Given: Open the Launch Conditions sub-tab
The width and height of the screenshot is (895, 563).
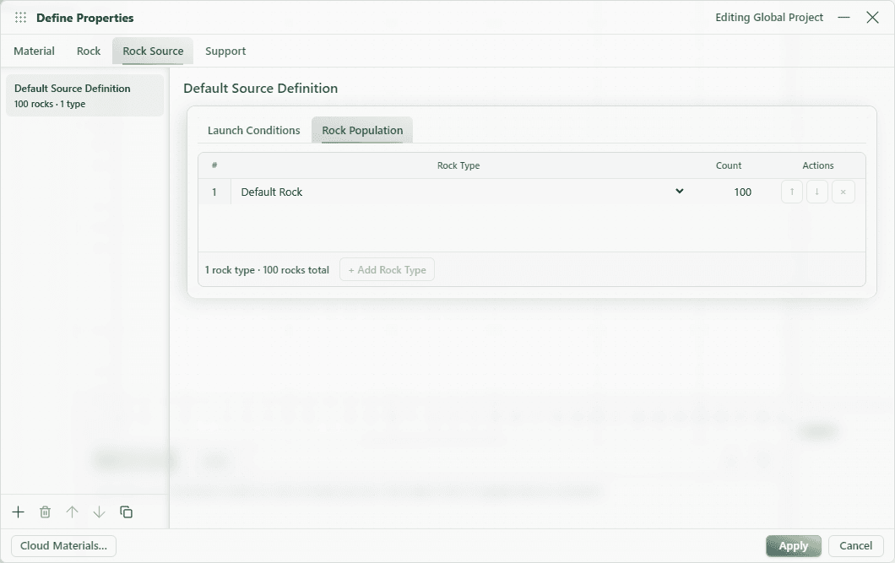Looking at the screenshot, I should pos(254,131).
